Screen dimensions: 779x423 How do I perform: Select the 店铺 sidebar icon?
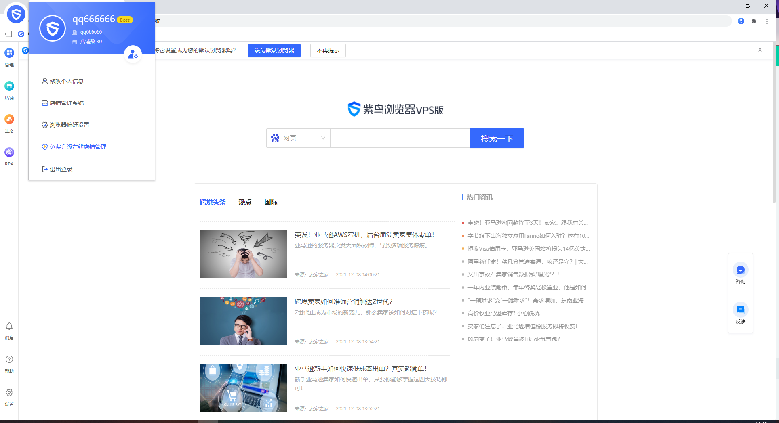pos(9,90)
